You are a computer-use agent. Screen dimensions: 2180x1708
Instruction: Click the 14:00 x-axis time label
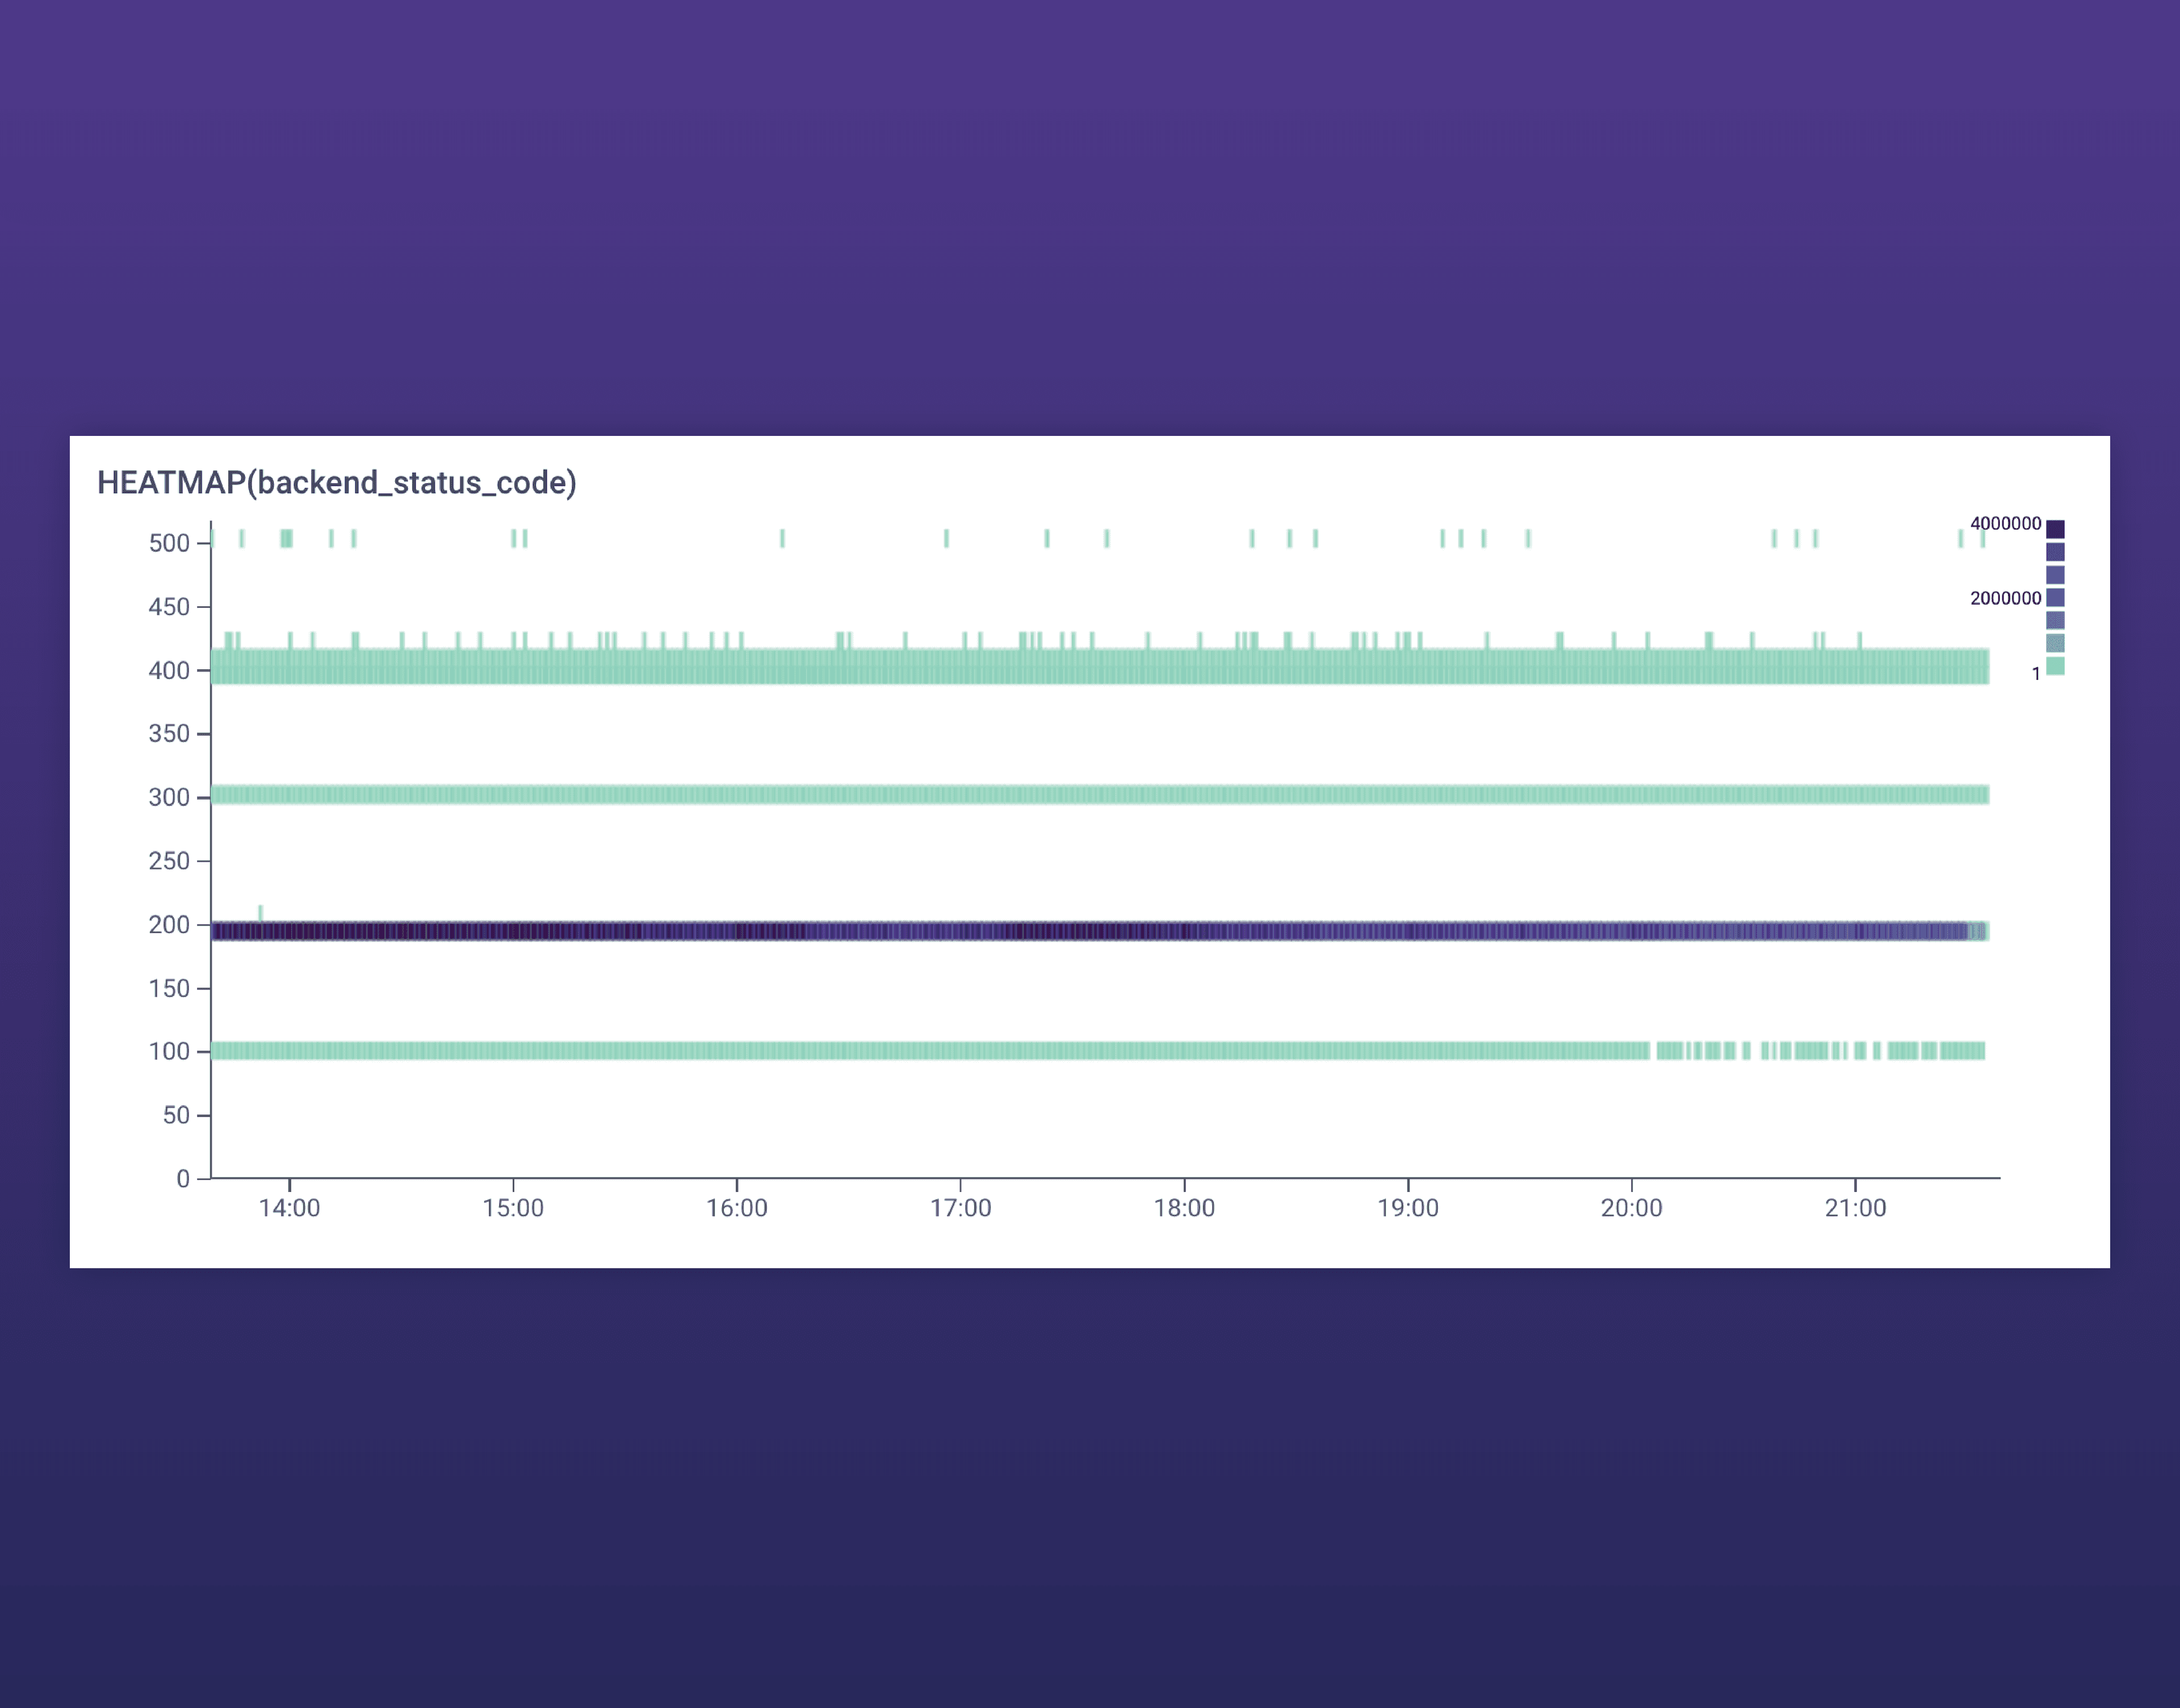(289, 1208)
